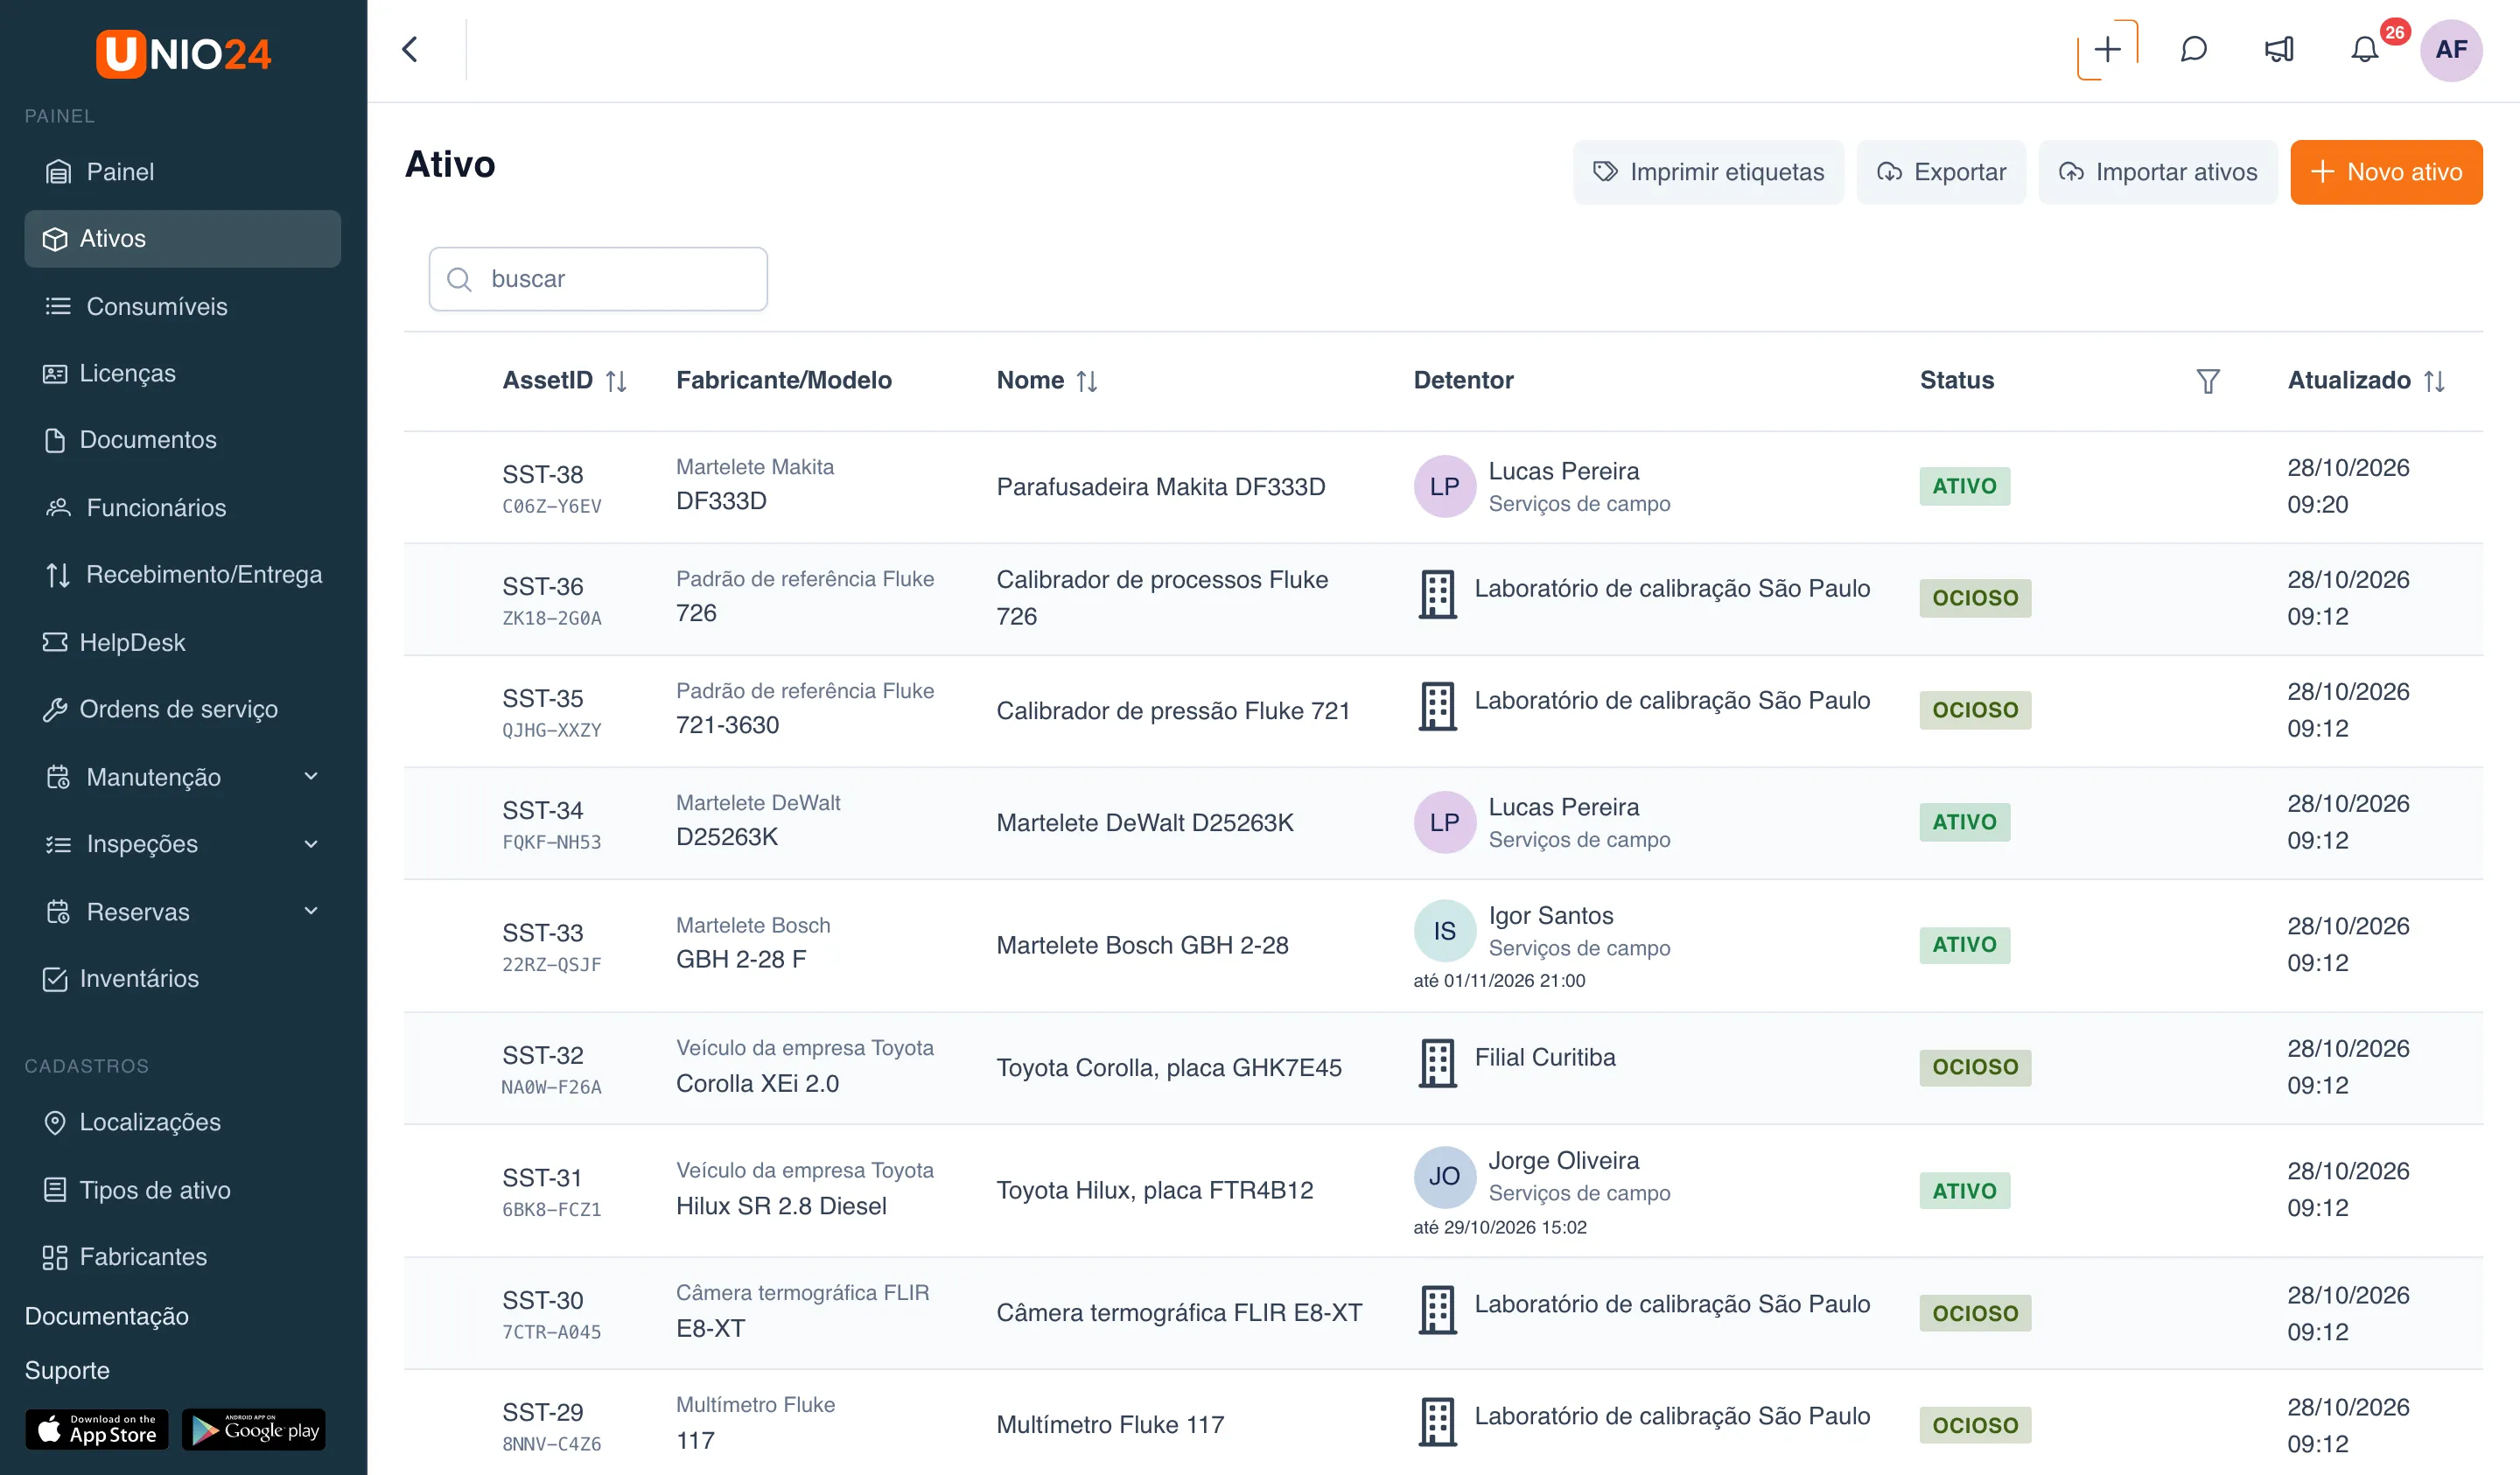Open Inventários in the sidebar
This screenshot has width=2520, height=1475.
pos(182,978)
